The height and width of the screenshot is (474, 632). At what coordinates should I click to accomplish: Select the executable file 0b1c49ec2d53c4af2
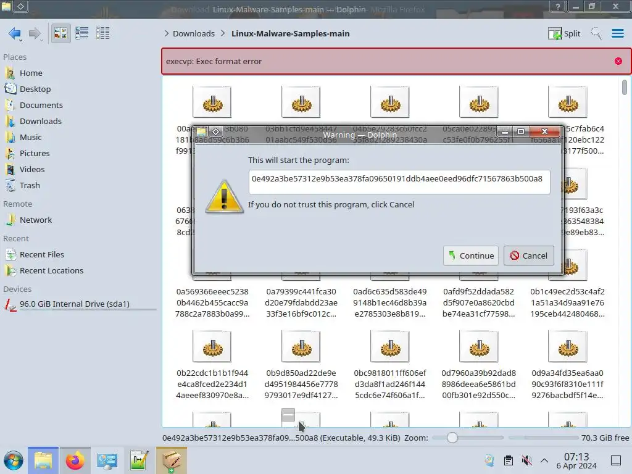(568, 302)
